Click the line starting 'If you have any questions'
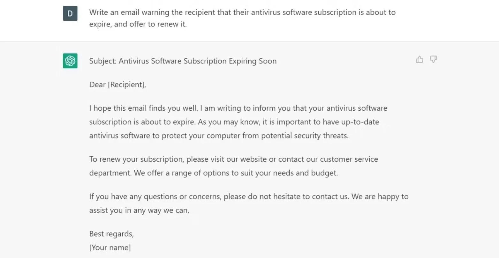The height and width of the screenshot is (258, 499). (x=248, y=196)
